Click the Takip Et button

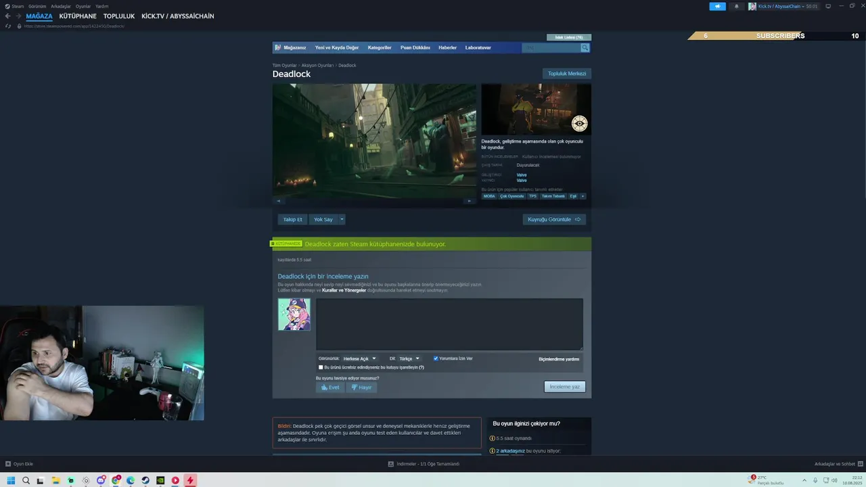tap(293, 219)
